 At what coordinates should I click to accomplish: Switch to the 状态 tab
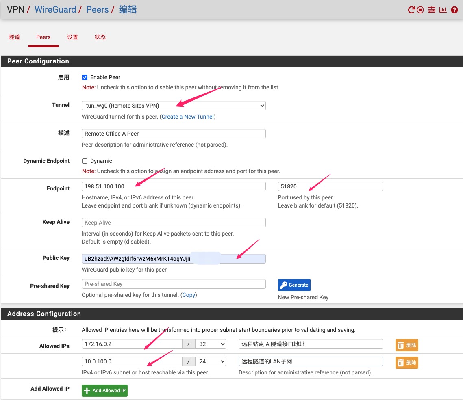(x=100, y=37)
